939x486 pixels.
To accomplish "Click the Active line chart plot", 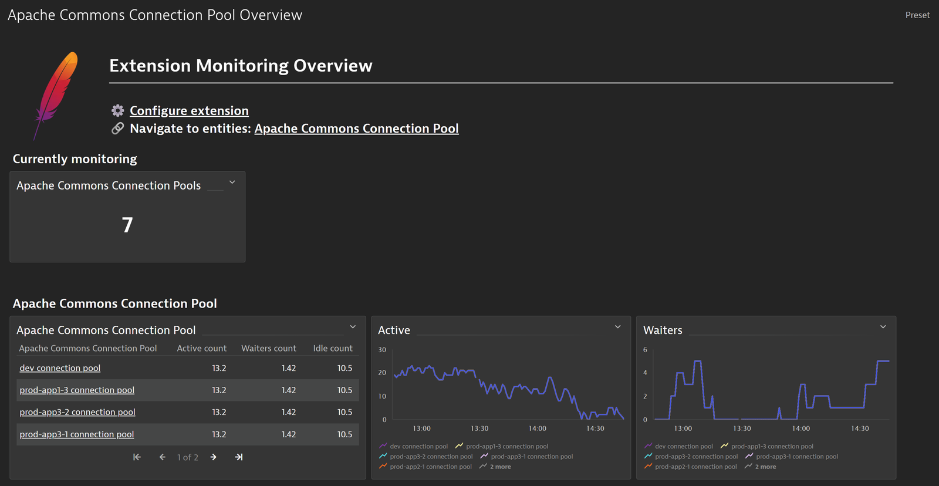I will pyautogui.click(x=508, y=385).
